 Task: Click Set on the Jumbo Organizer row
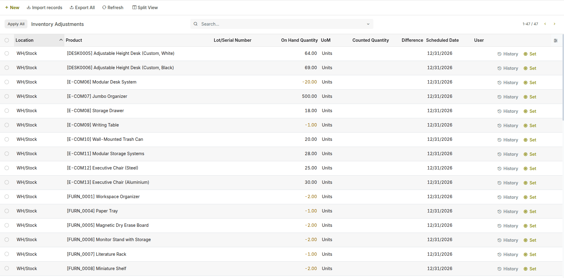[530, 97]
